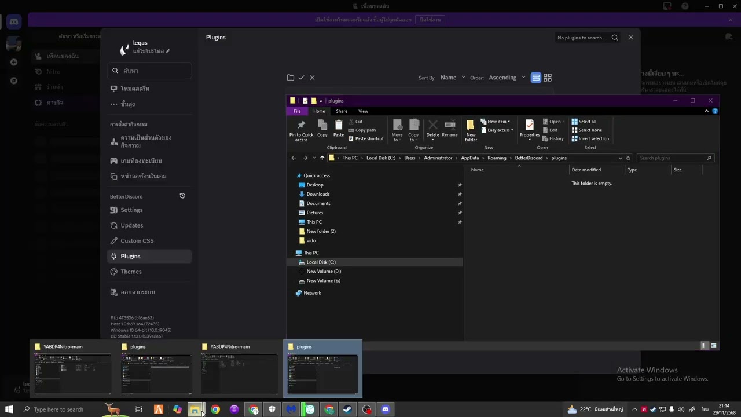Image resolution: width=741 pixels, height=417 pixels.
Task: Click Pin to Quick access in ribbon
Action: pos(301,131)
